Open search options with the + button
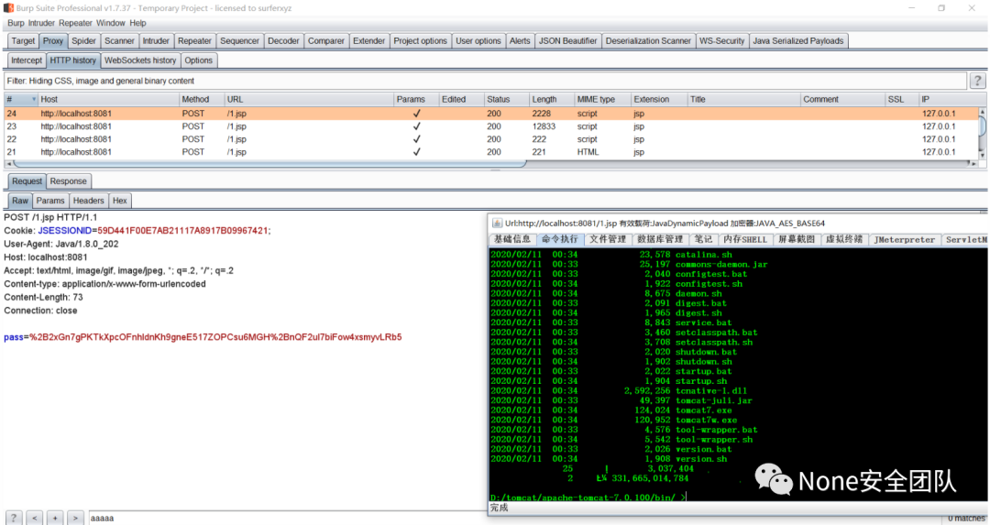Image resolution: width=990 pixels, height=525 pixels. pos(55,518)
